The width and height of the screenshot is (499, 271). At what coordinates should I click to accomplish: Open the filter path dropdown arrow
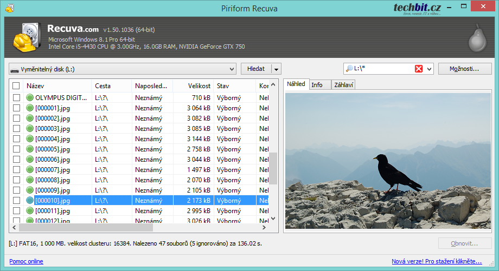pyautogui.click(x=430, y=69)
